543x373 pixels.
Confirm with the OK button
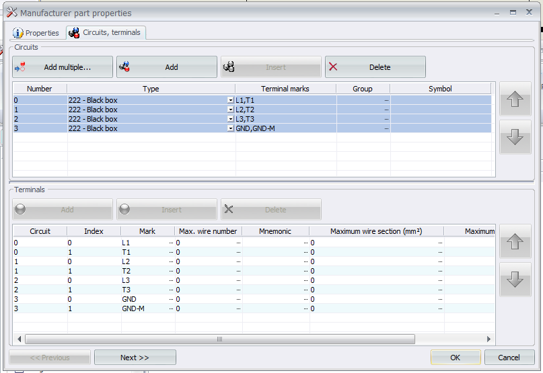(x=456, y=358)
